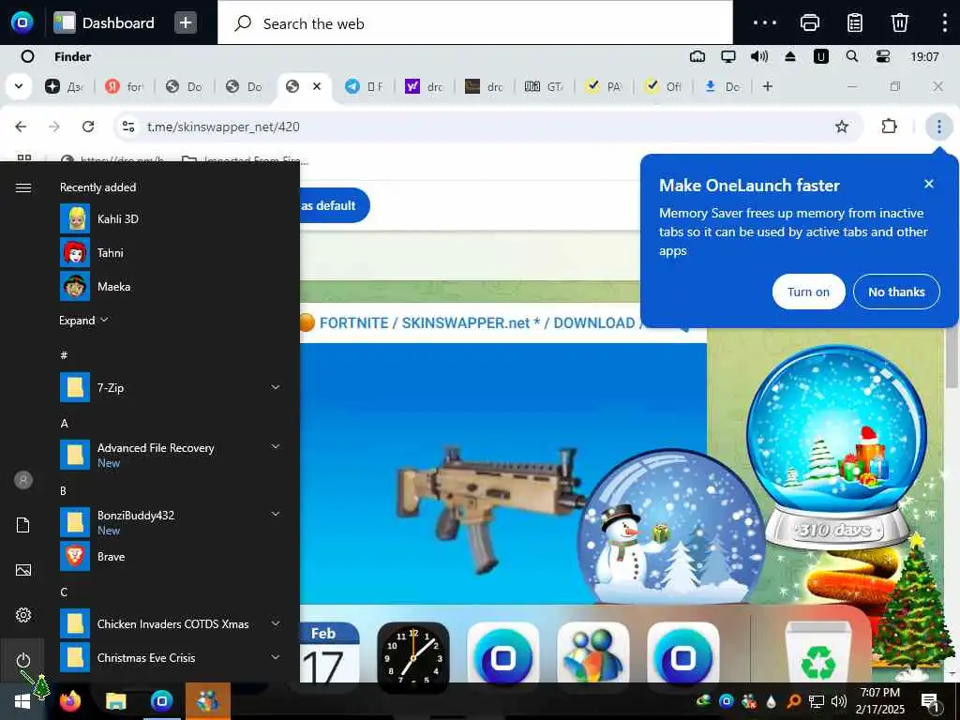960x720 pixels.
Task: Close the Make OneLaunch faster popup
Action: [929, 184]
